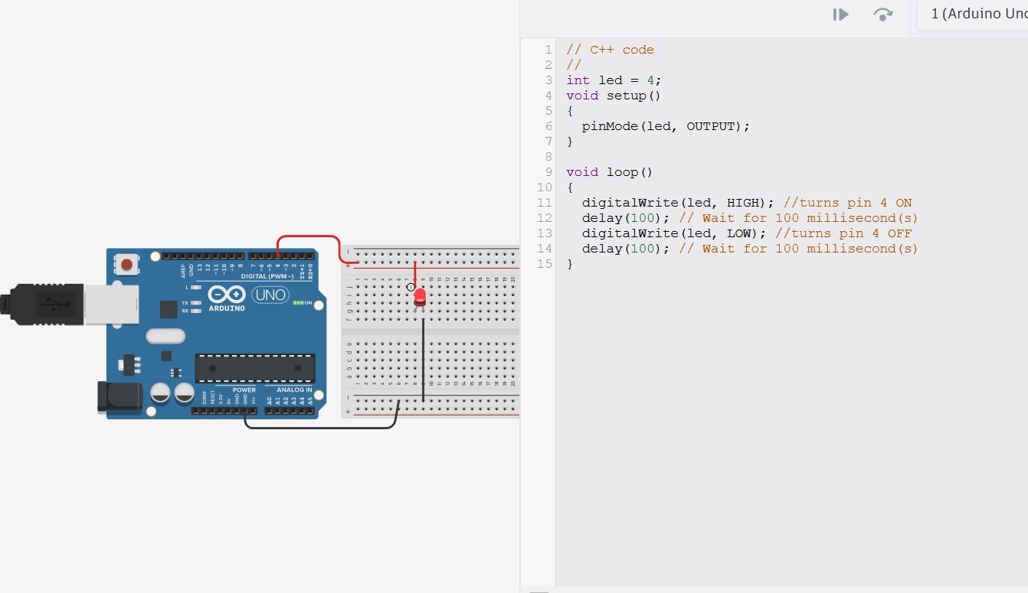
Task: Click the "//turns pin 4 ON" comment
Action: (848, 203)
